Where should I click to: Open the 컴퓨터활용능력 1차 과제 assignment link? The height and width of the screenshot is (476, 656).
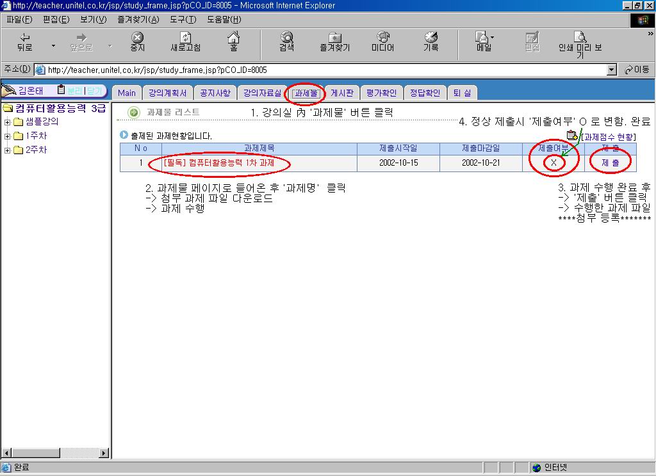[219, 163]
